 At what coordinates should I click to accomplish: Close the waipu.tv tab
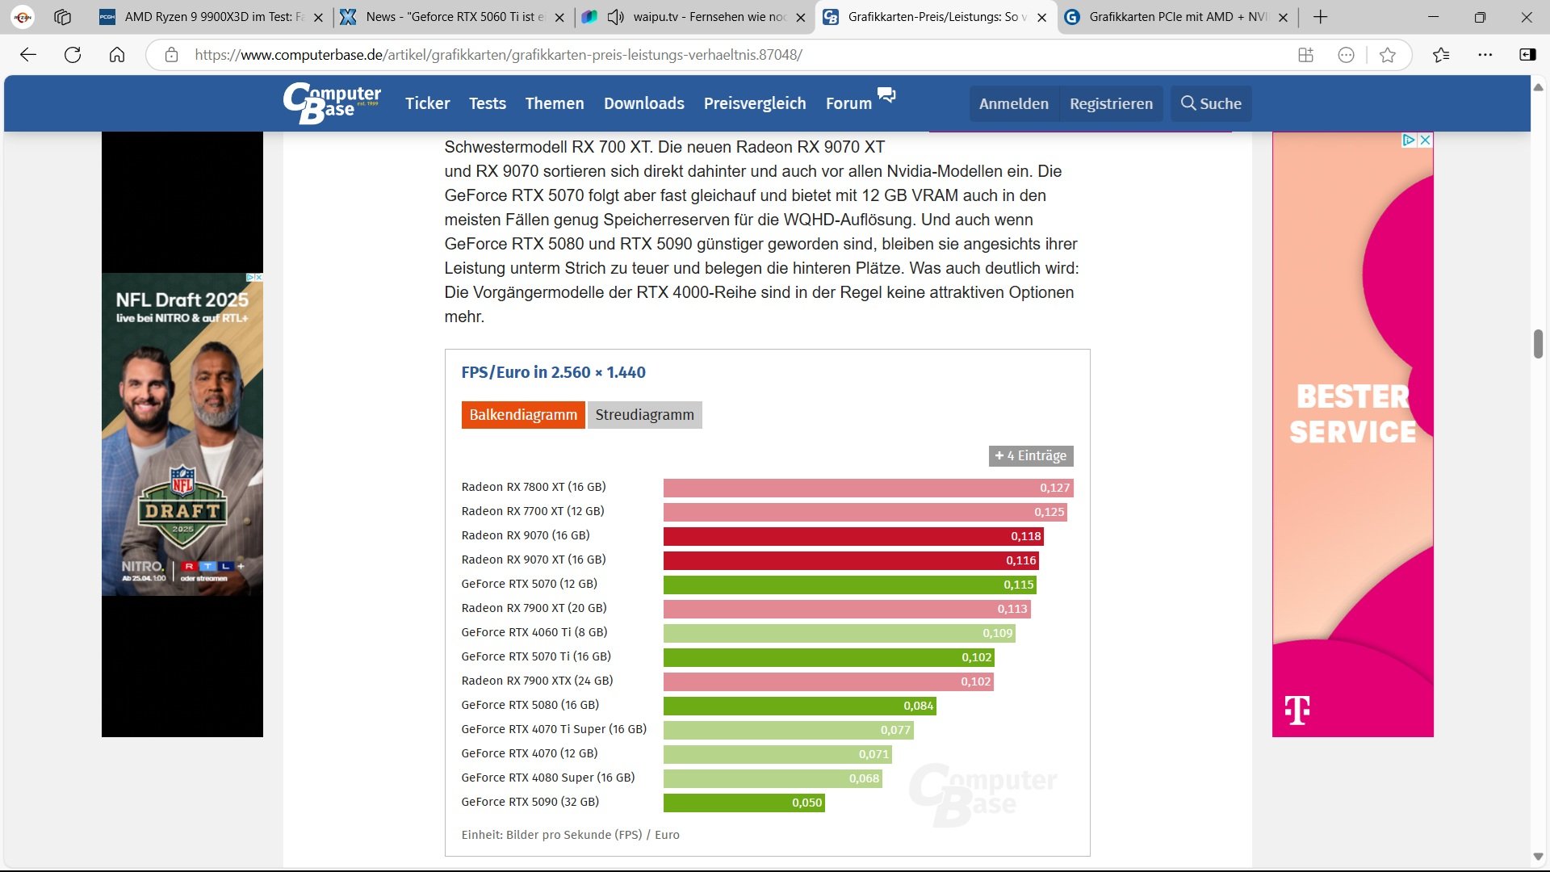800,17
